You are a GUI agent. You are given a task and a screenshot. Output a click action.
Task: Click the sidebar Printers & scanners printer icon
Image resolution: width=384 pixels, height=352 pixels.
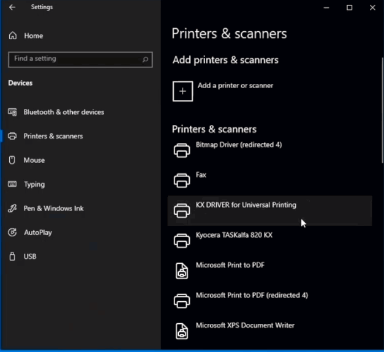(x=12, y=136)
